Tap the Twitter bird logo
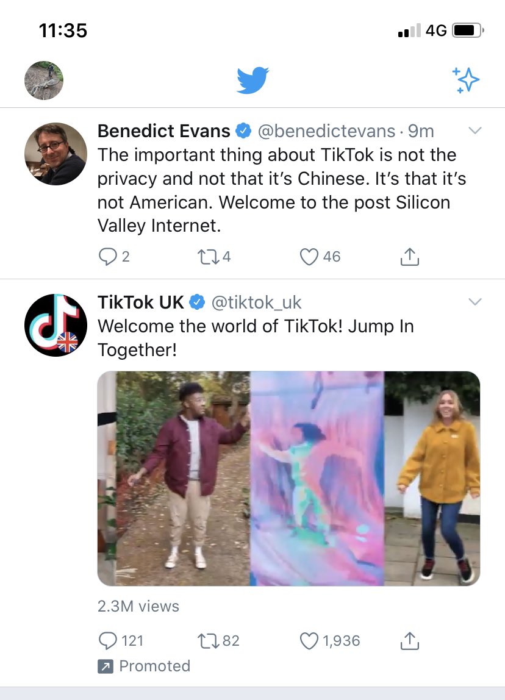 (x=253, y=80)
